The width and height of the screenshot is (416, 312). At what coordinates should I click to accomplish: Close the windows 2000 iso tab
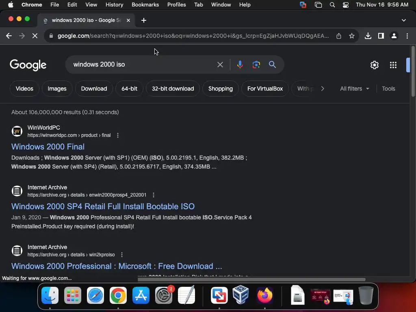point(128,20)
